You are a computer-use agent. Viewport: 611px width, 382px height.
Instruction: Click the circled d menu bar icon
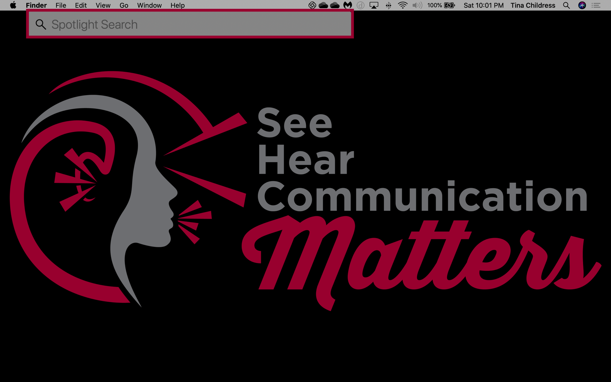point(360,5)
